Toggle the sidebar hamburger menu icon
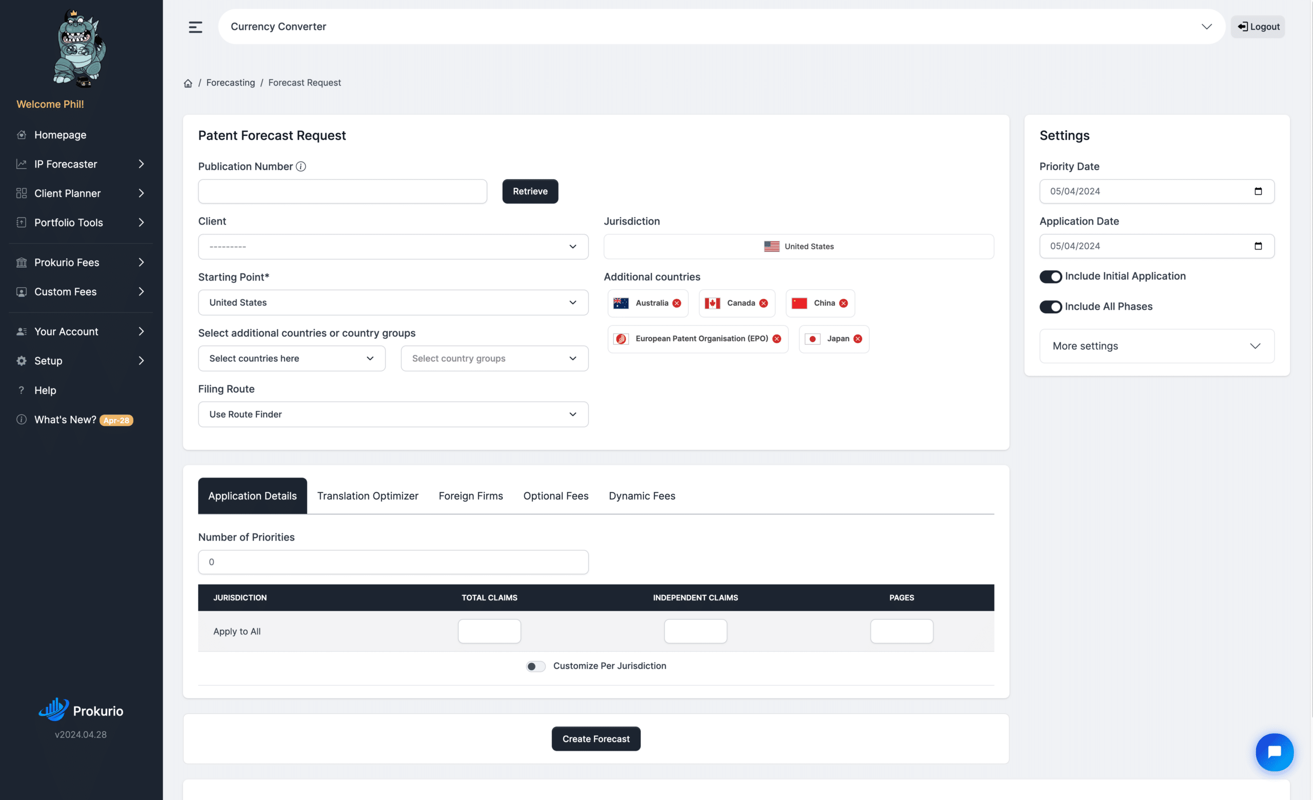The height and width of the screenshot is (800, 1313). click(x=195, y=27)
